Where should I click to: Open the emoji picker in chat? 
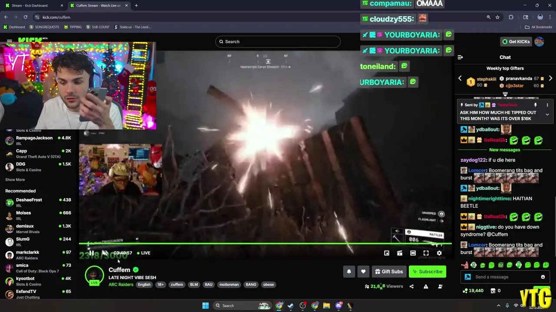click(543, 277)
